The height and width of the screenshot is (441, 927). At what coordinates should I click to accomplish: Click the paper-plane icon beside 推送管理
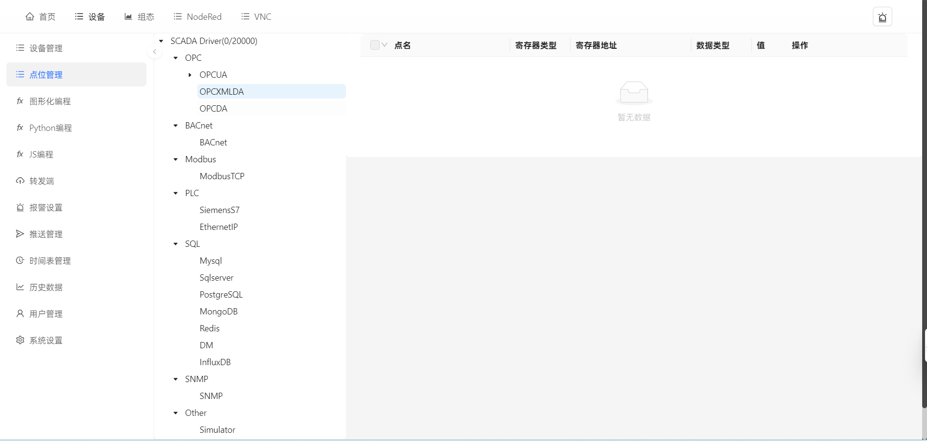click(20, 234)
